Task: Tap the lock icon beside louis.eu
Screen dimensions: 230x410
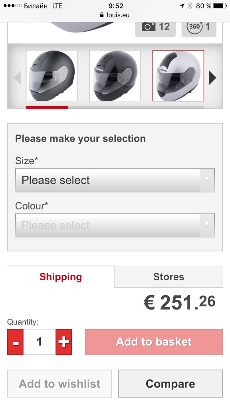Action: tap(102, 15)
